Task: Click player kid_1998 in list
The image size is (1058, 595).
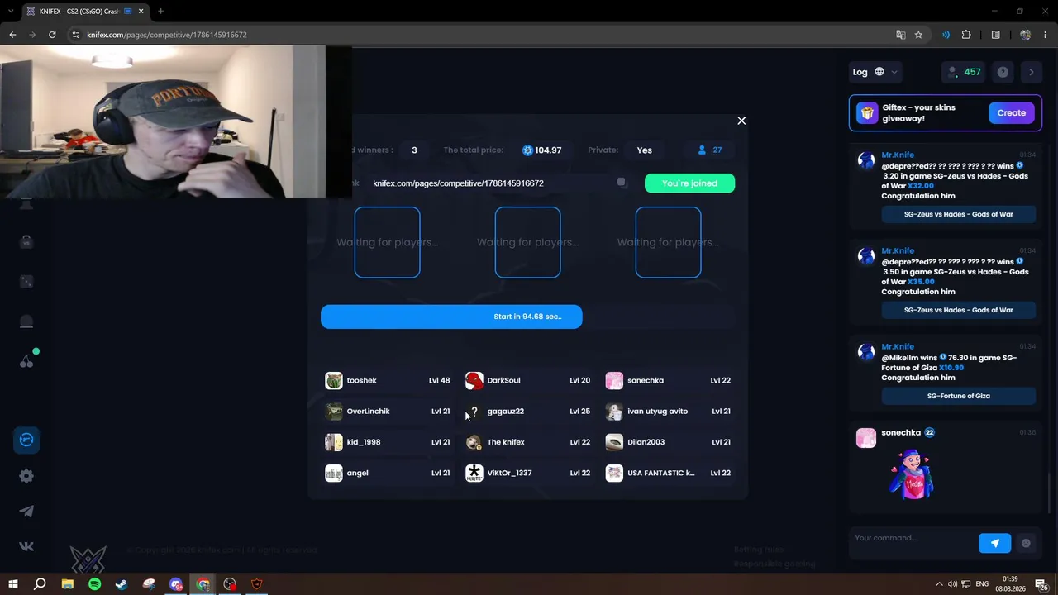Action: (x=388, y=442)
